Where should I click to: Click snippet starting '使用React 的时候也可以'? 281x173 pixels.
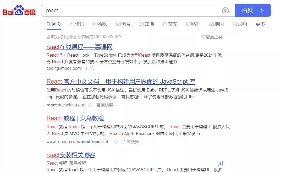tap(137, 93)
